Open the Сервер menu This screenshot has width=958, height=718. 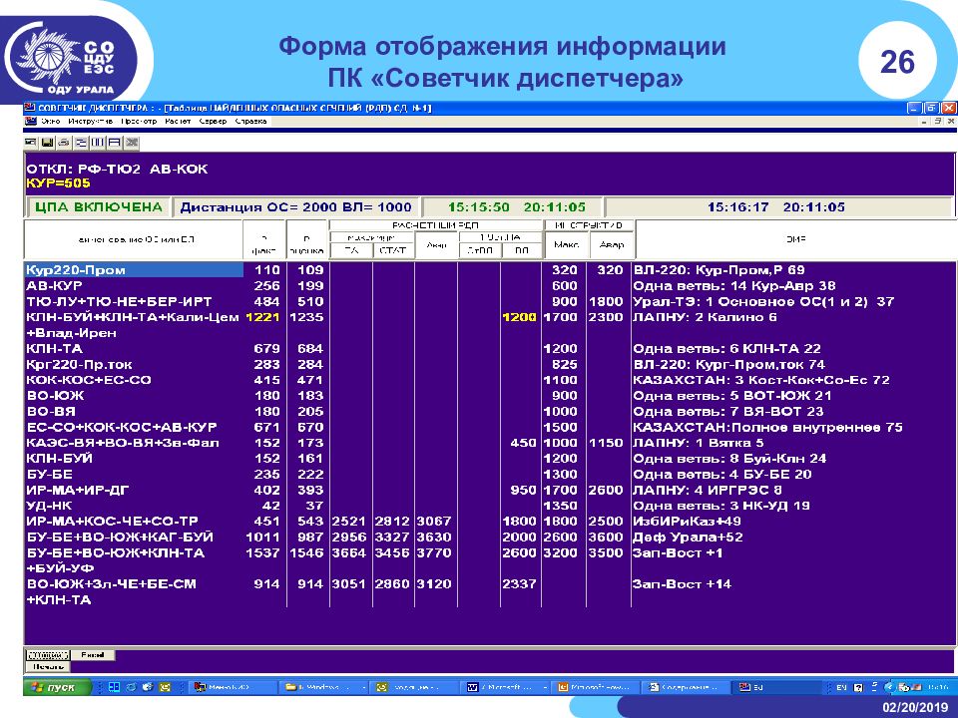pyautogui.click(x=213, y=121)
